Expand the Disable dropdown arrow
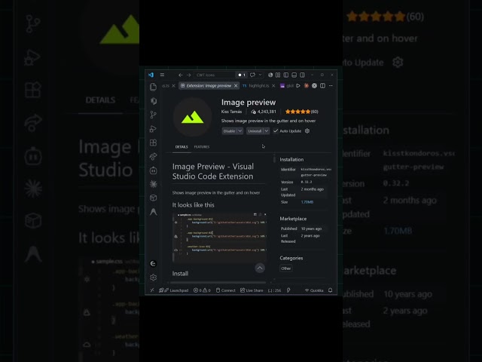482x362 pixels. click(x=240, y=131)
